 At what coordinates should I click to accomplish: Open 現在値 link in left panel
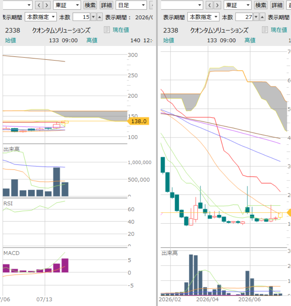coord(121,30)
